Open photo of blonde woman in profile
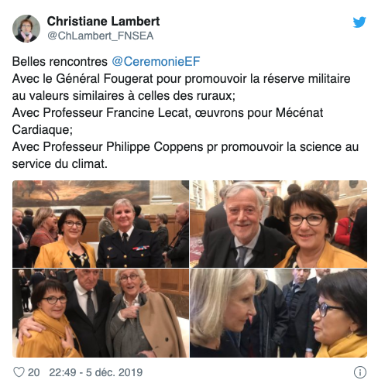The height and width of the screenshot is (387, 378). tap(278, 313)
